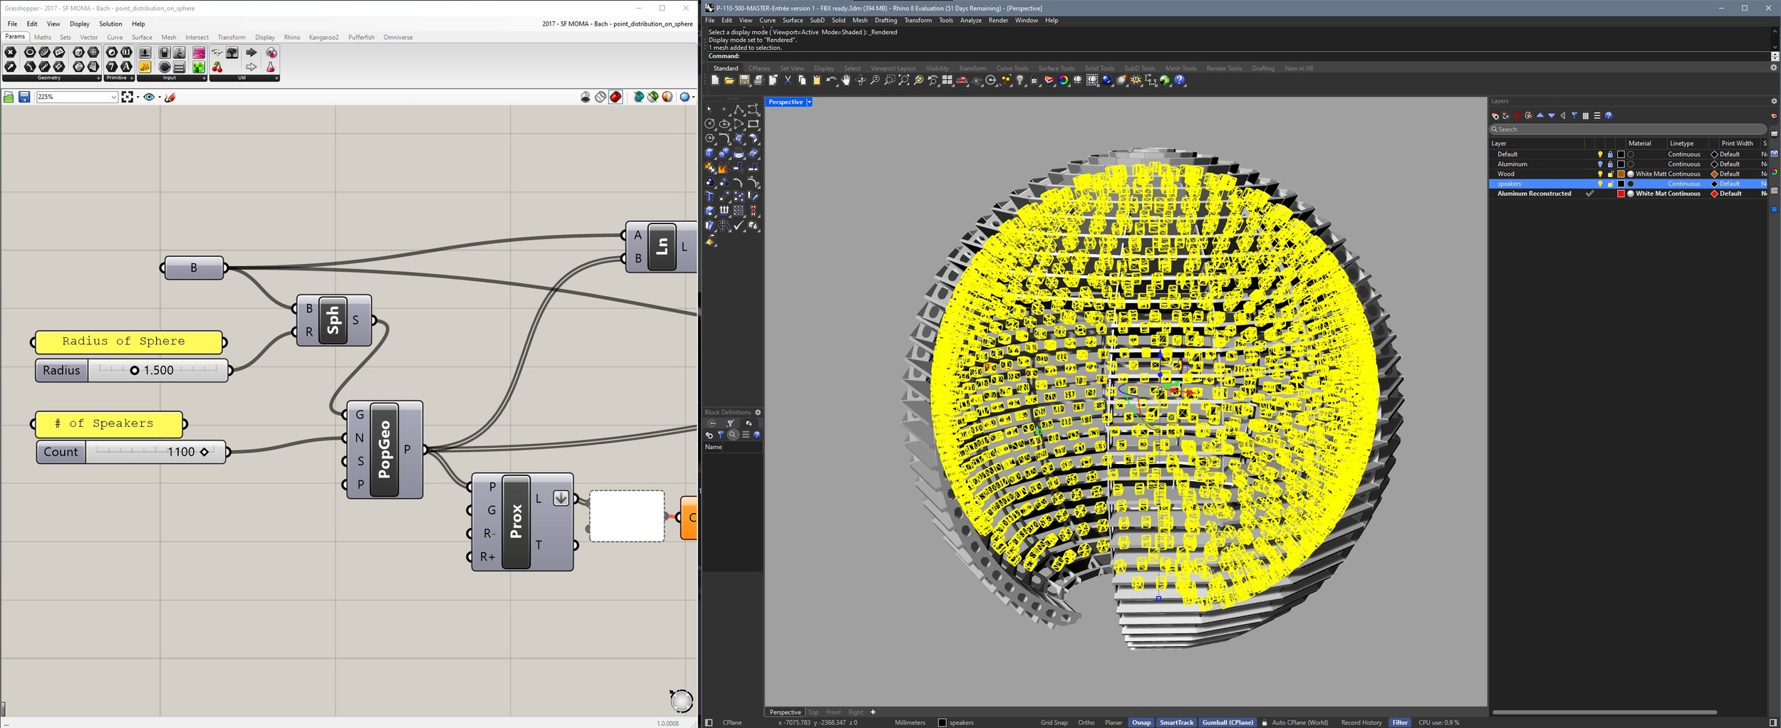Open Rhino status bar 'speakers' layer selector
Viewport: 1781px width, 728px height.
click(x=955, y=722)
